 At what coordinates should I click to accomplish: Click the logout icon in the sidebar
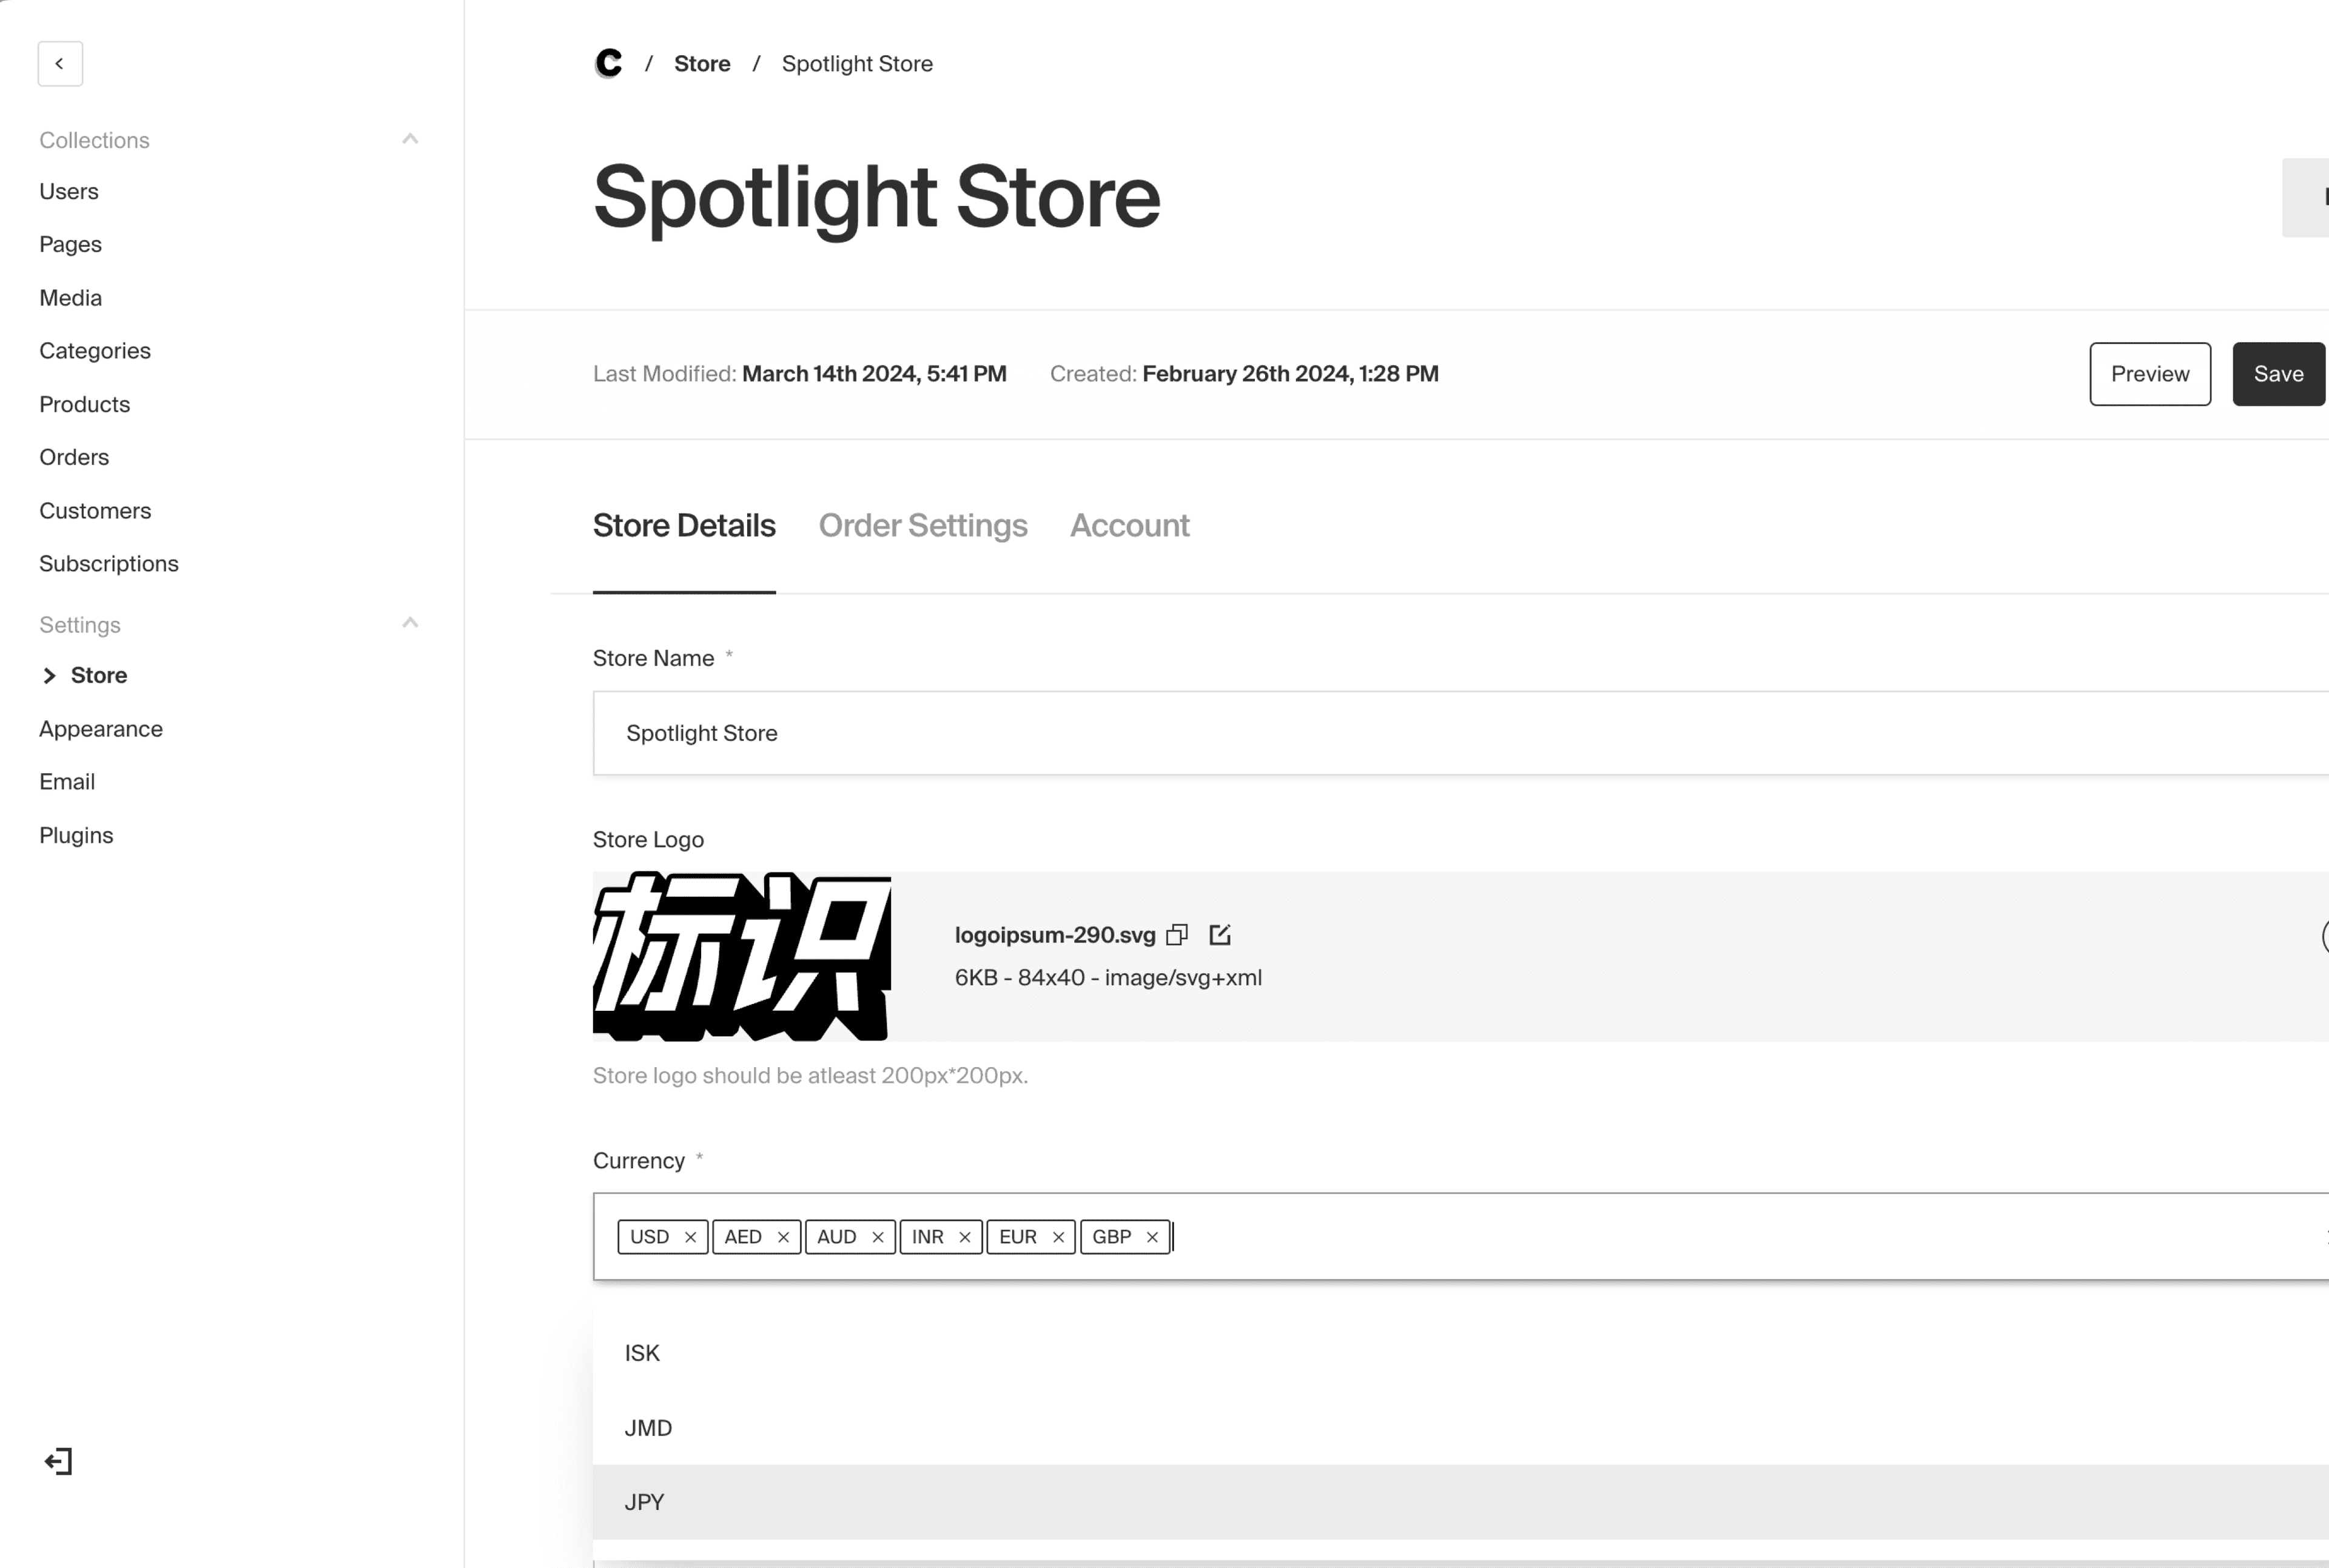58,1461
